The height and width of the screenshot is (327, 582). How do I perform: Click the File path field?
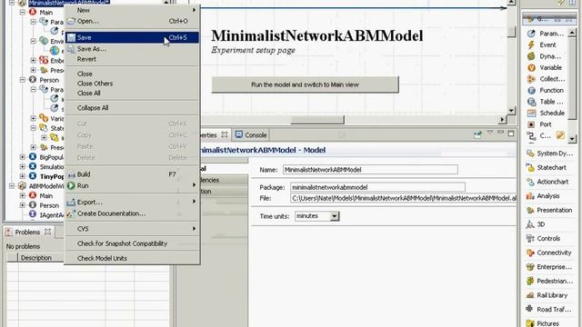[403, 198]
